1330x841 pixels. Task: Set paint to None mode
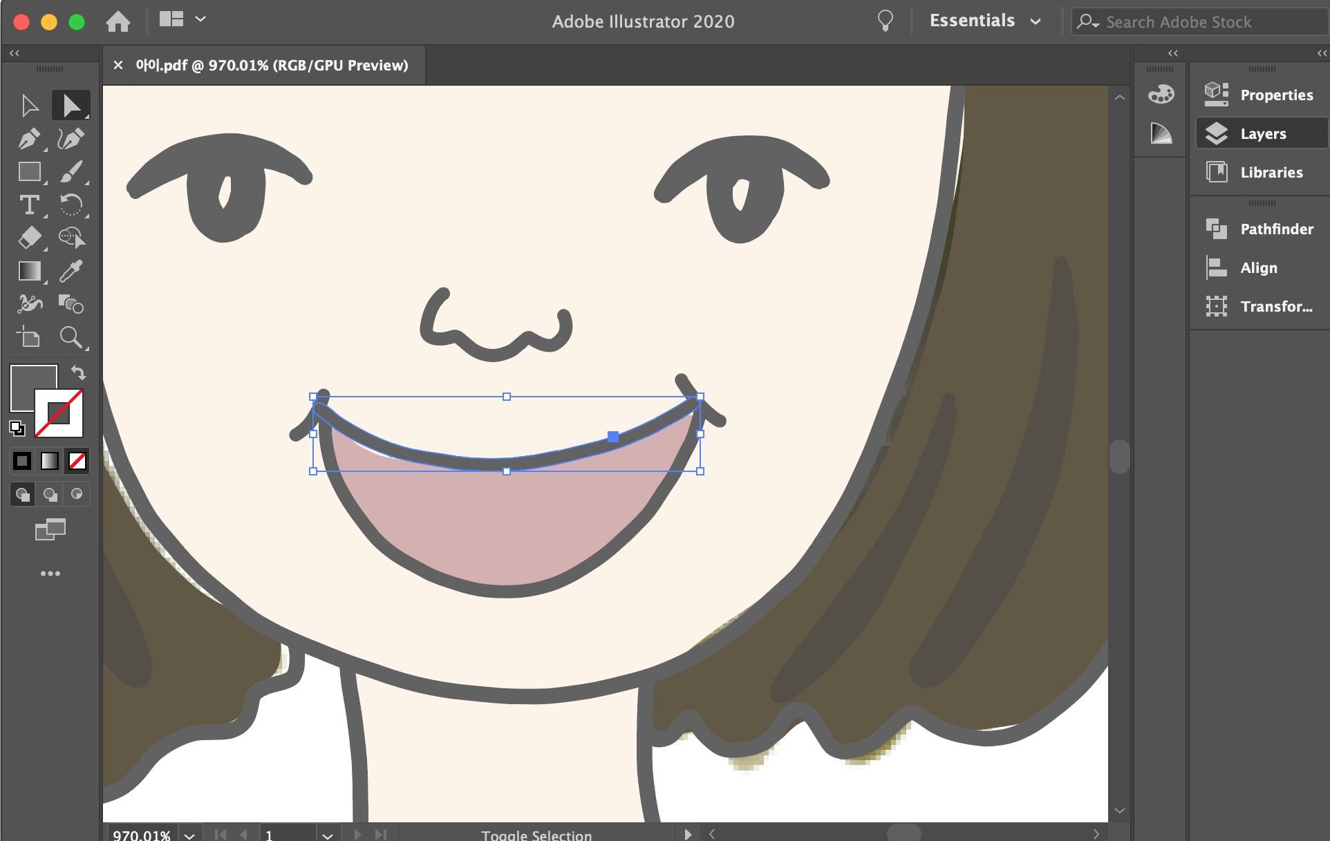tap(77, 461)
